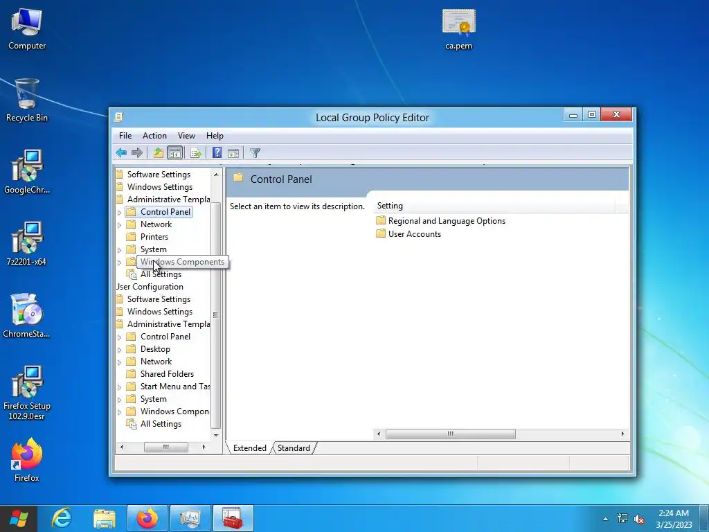
Task: Show hidden system tray icons arrow
Action: 605,519
